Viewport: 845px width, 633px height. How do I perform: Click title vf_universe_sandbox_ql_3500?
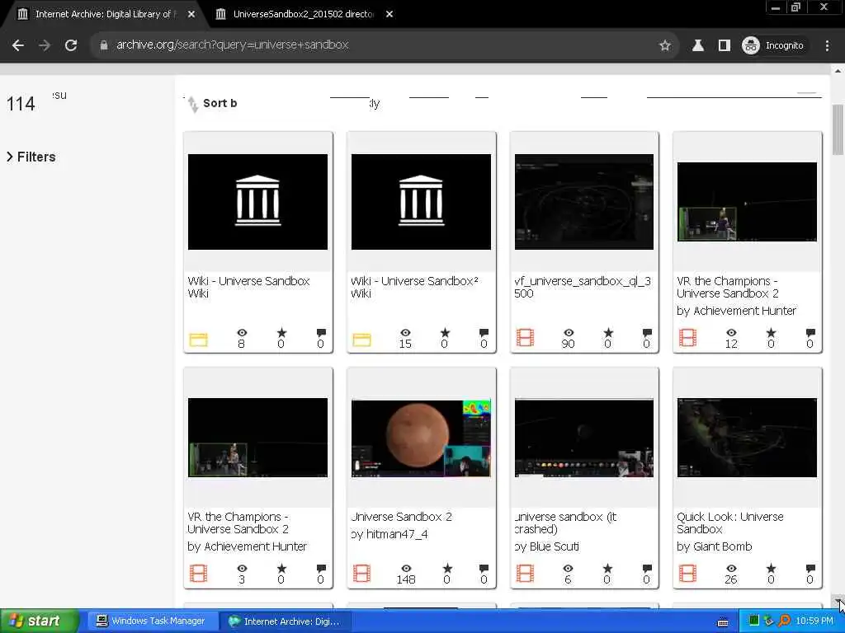[583, 287]
